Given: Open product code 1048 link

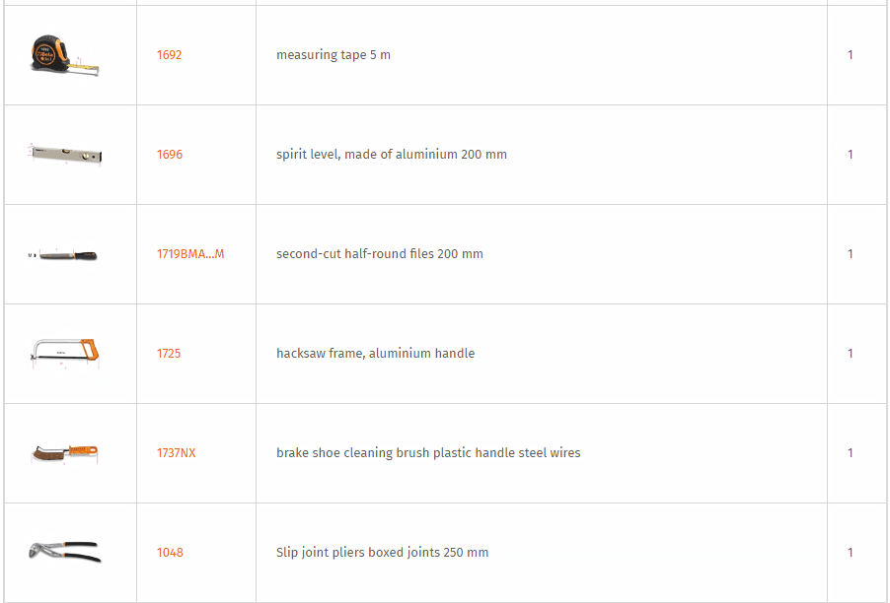Looking at the screenshot, I should [x=170, y=552].
